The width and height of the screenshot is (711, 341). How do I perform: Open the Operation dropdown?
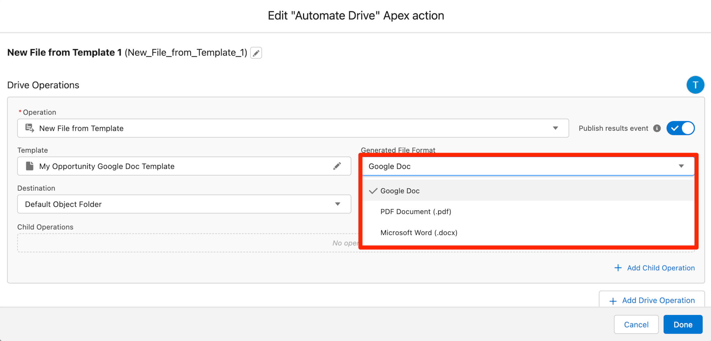pyautogui.click(x=293, y=128)
